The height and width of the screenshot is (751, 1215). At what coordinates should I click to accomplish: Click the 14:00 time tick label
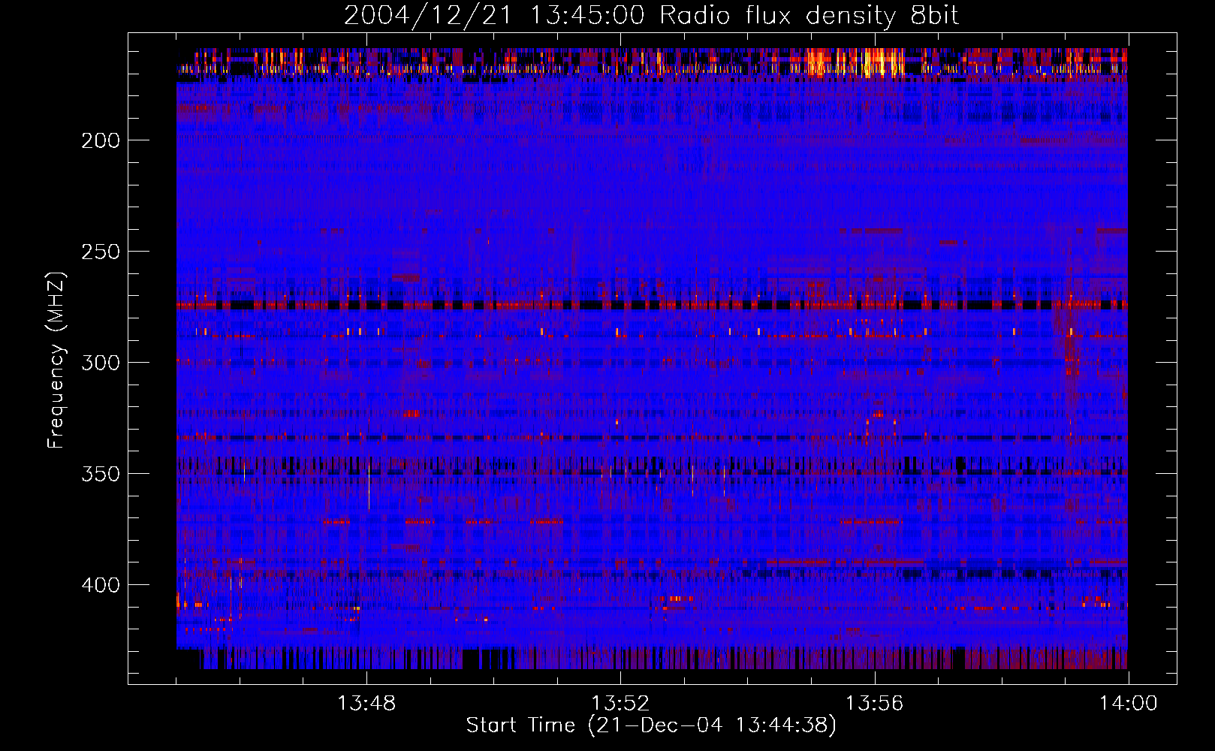[1128, 704]
